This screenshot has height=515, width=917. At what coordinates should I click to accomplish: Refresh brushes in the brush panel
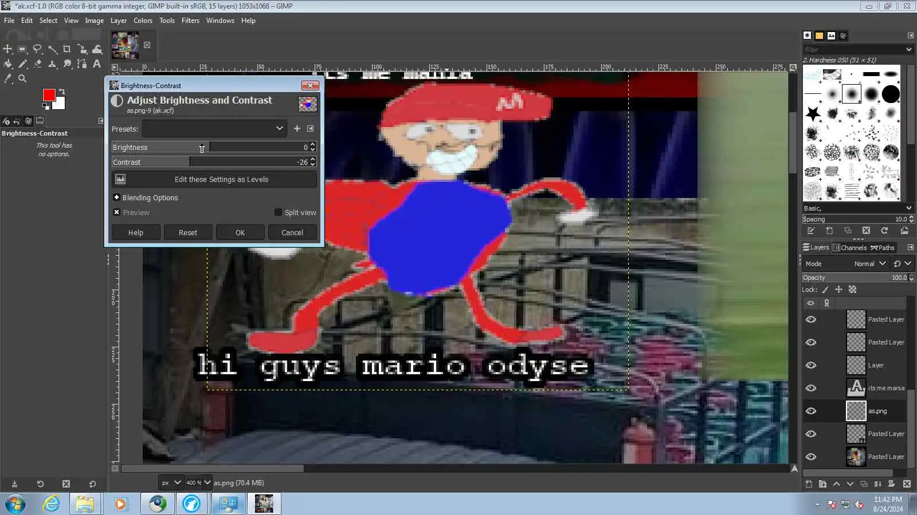coord(884,231)
